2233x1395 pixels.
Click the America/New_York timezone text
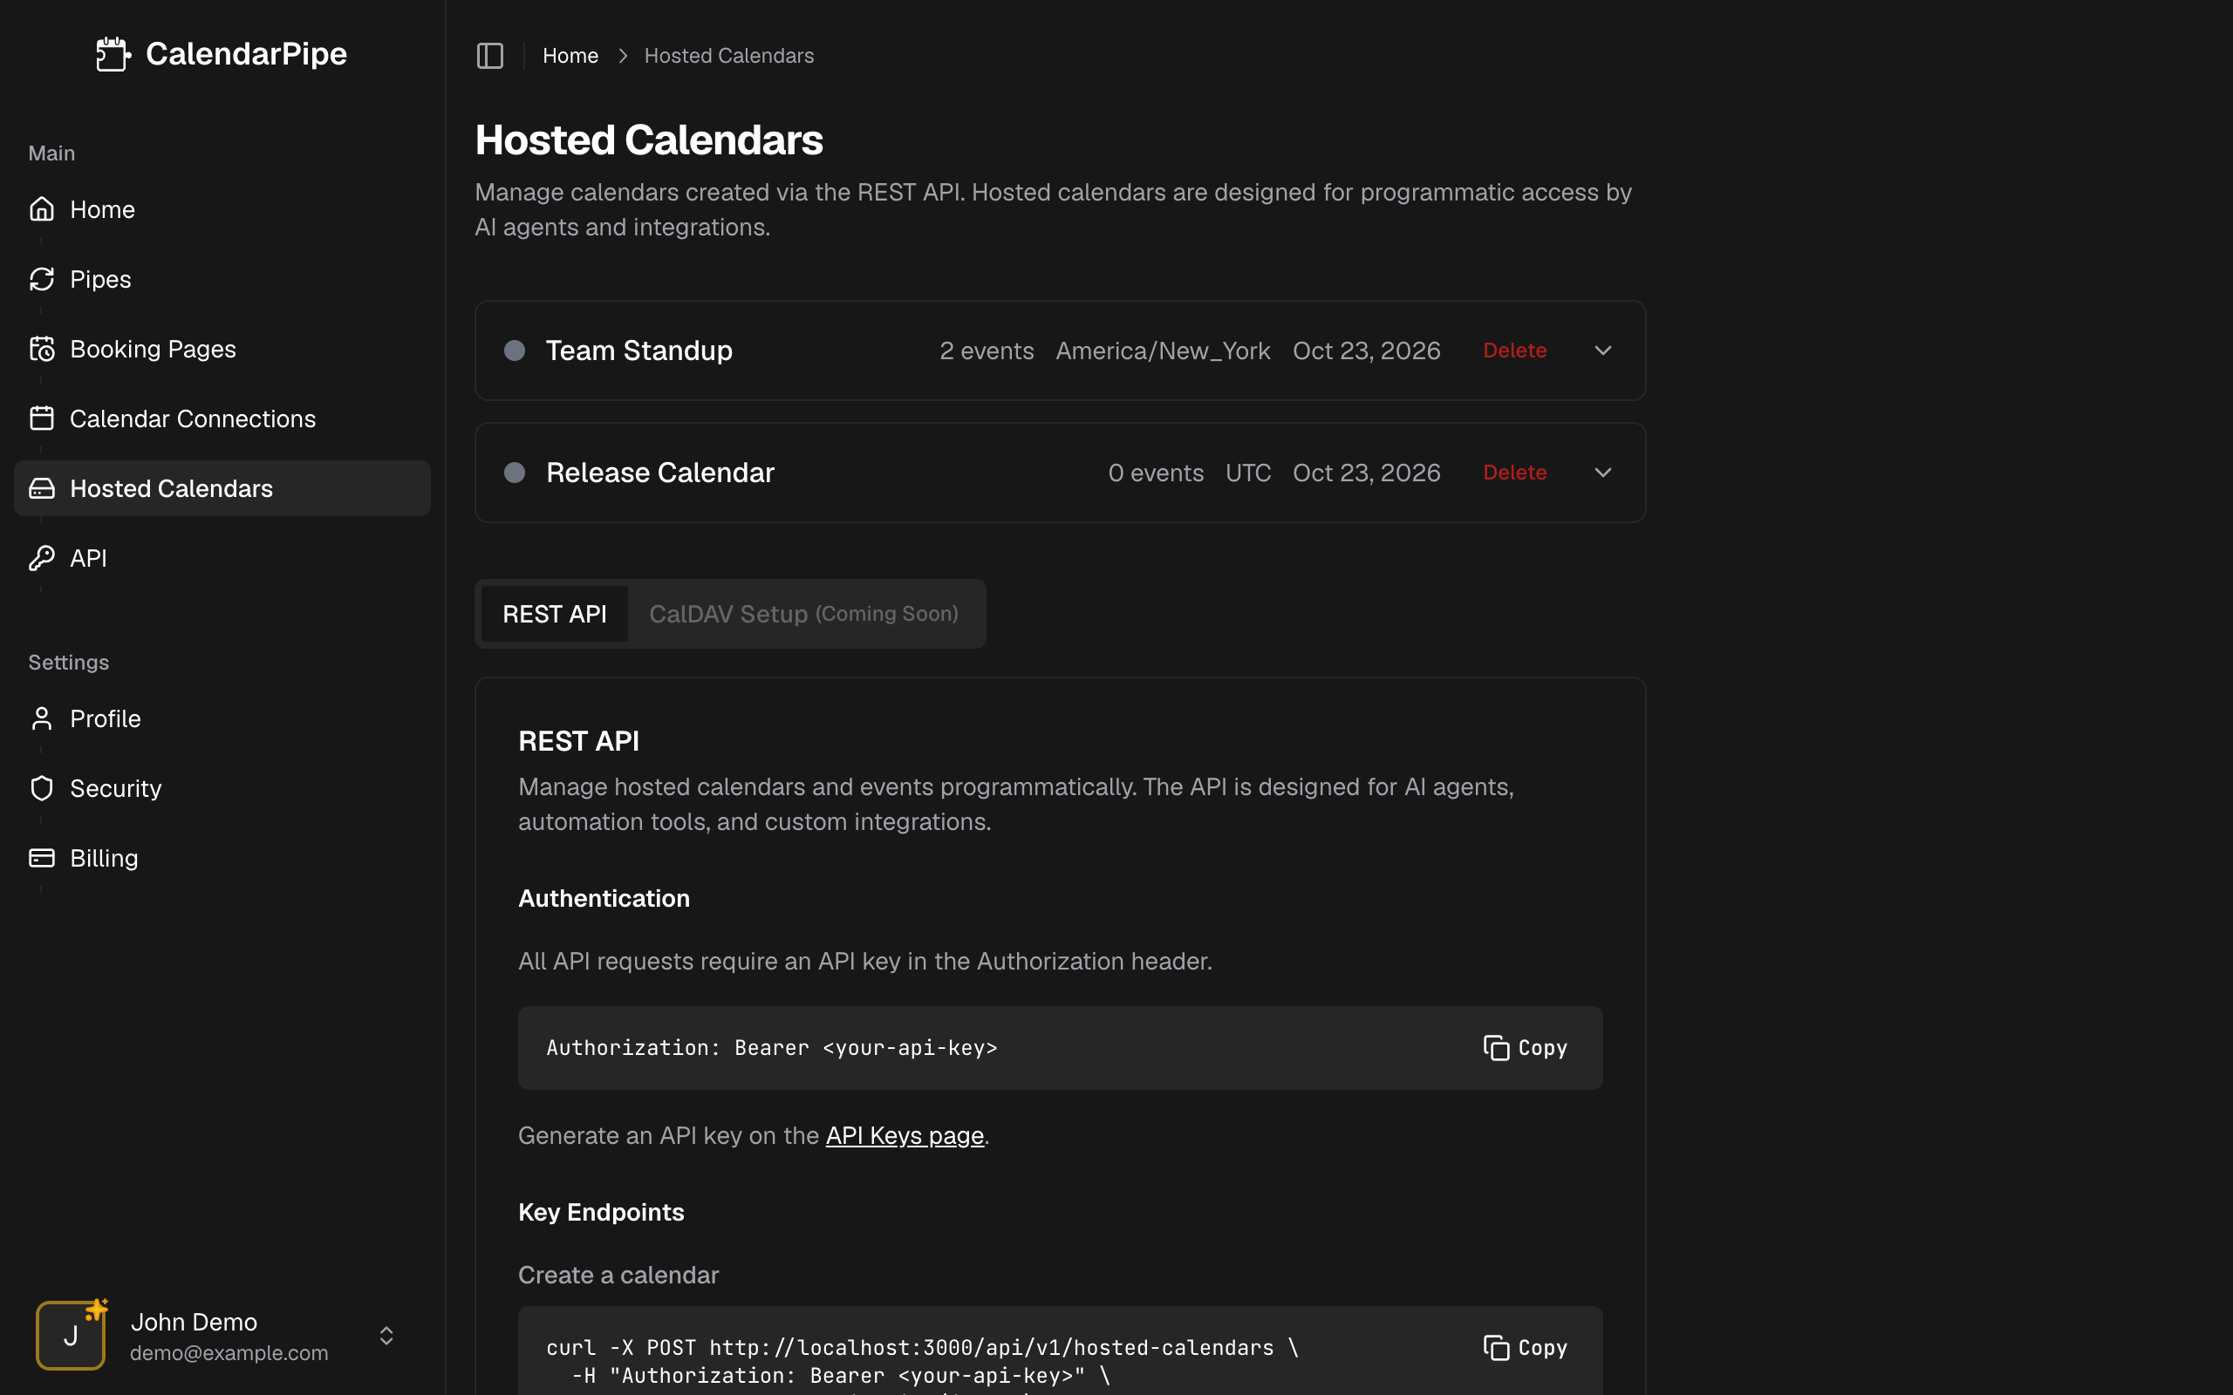pos(1163,350)
